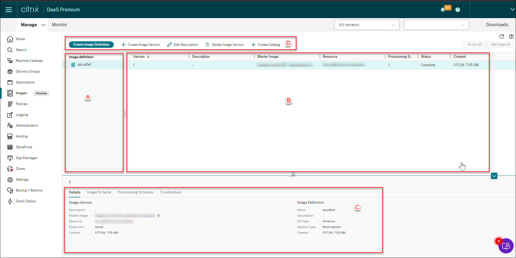Open the All tenants dropdown

coord(366,25)
